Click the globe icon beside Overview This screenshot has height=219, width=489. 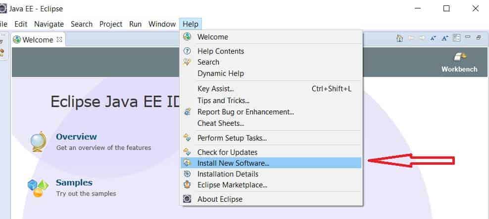(39, 142)
